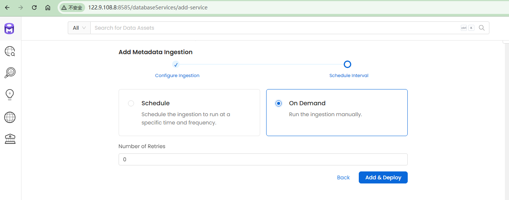Go to browser home page

coord(48,8)
